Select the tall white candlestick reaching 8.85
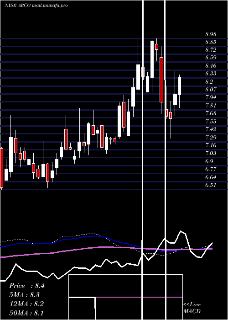 pos(152,59)
